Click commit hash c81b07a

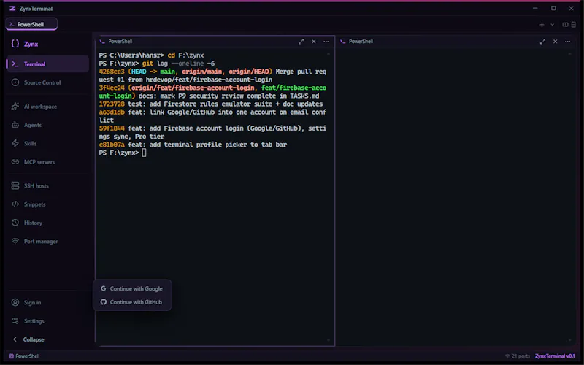coord(112,145)
